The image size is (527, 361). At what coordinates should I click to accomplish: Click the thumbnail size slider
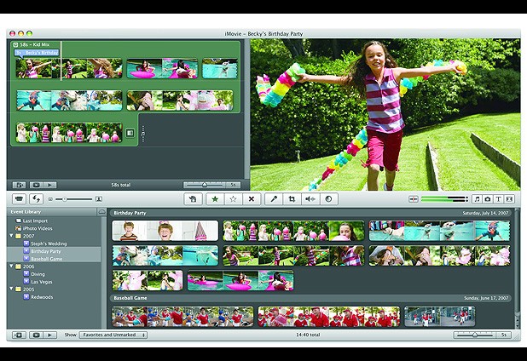[x=73, y=199]
